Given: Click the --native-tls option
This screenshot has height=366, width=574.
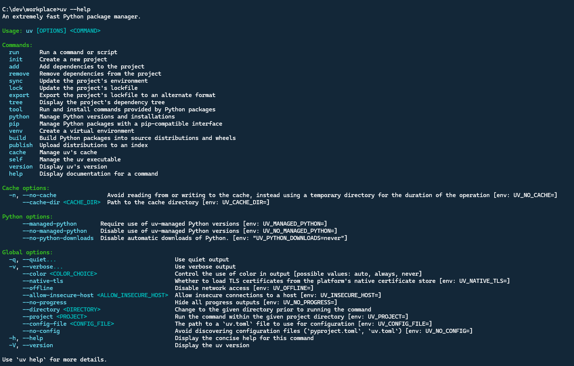Looking at the screenshot, I should [43, 281].
